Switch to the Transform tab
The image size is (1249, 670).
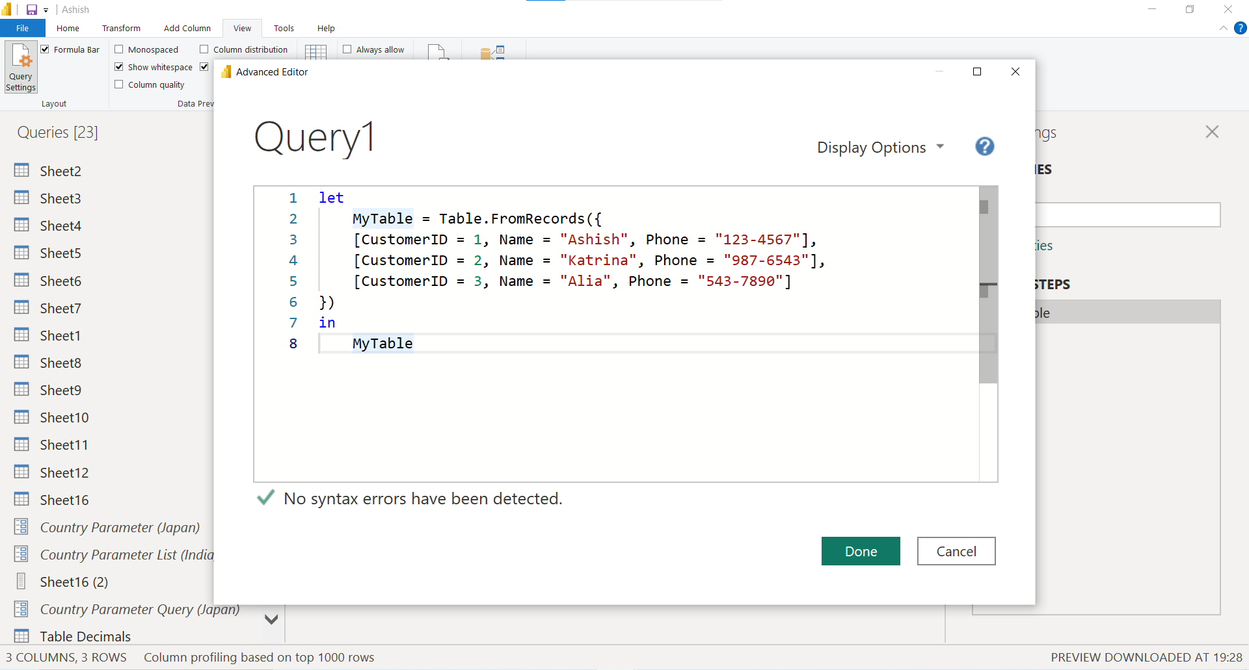point(121,28)
